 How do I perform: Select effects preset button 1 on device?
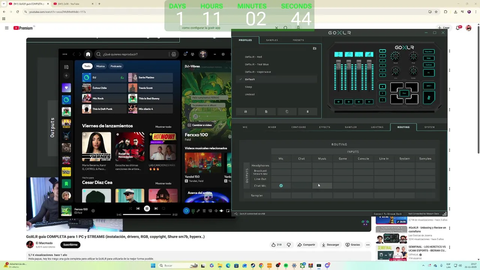tap(382, 51)
